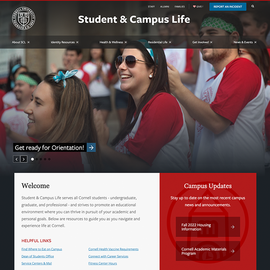This screenshot has height=270, width=270.
Task: Open the Residential Life menu
Action: [160, 42]
